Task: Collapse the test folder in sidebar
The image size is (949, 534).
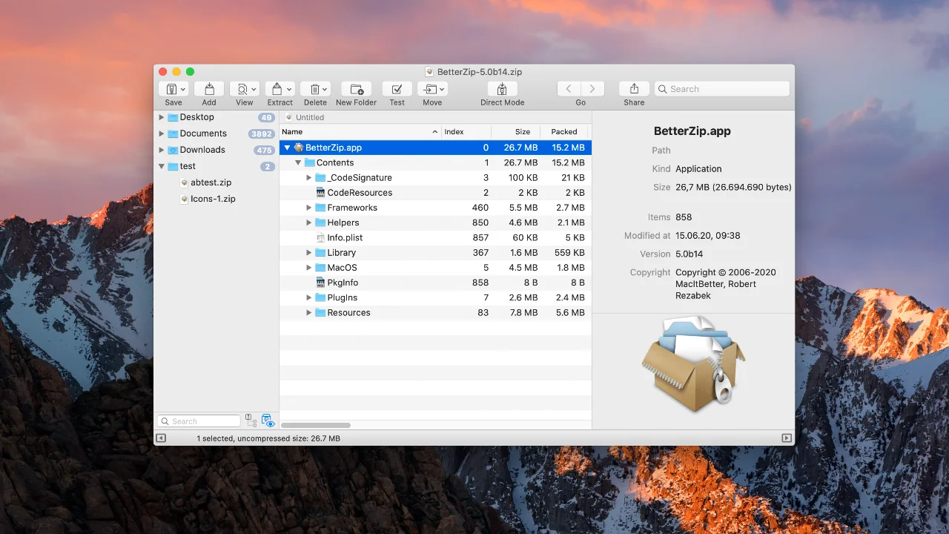Action: coord(162,166)
